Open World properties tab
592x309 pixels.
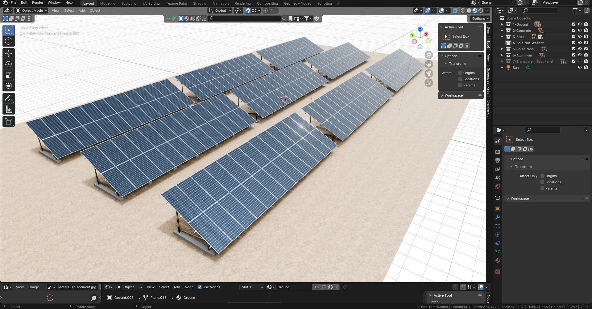click(x=497, y=186)
